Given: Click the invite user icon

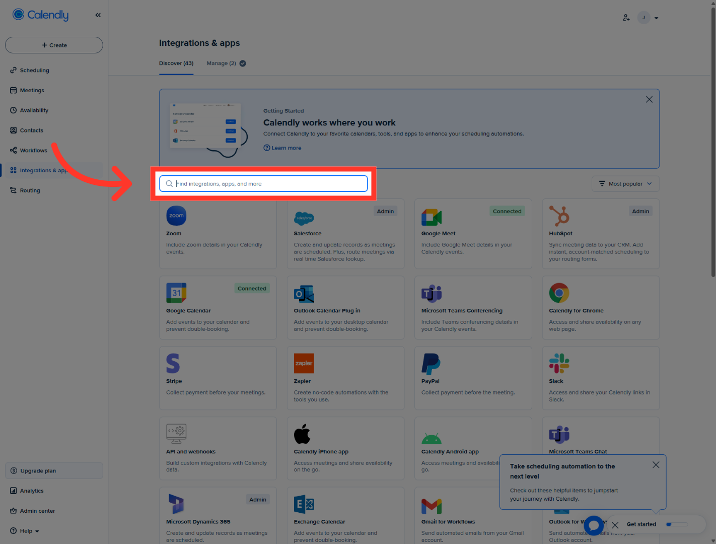Looking at the screenshot, I should coord(626,18).
